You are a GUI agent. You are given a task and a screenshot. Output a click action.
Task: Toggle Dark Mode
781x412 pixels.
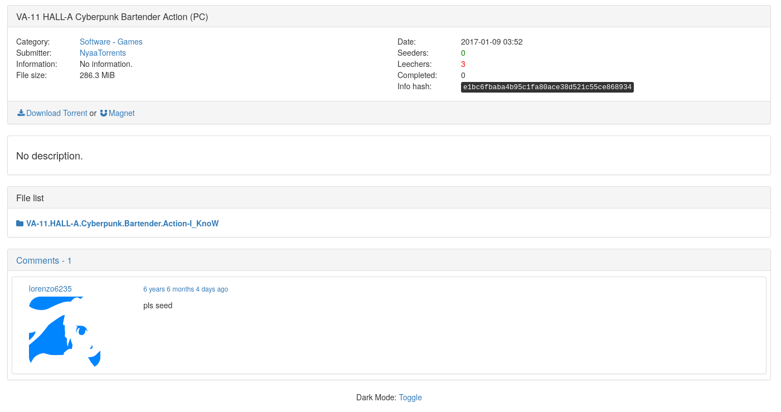point(410,398)
